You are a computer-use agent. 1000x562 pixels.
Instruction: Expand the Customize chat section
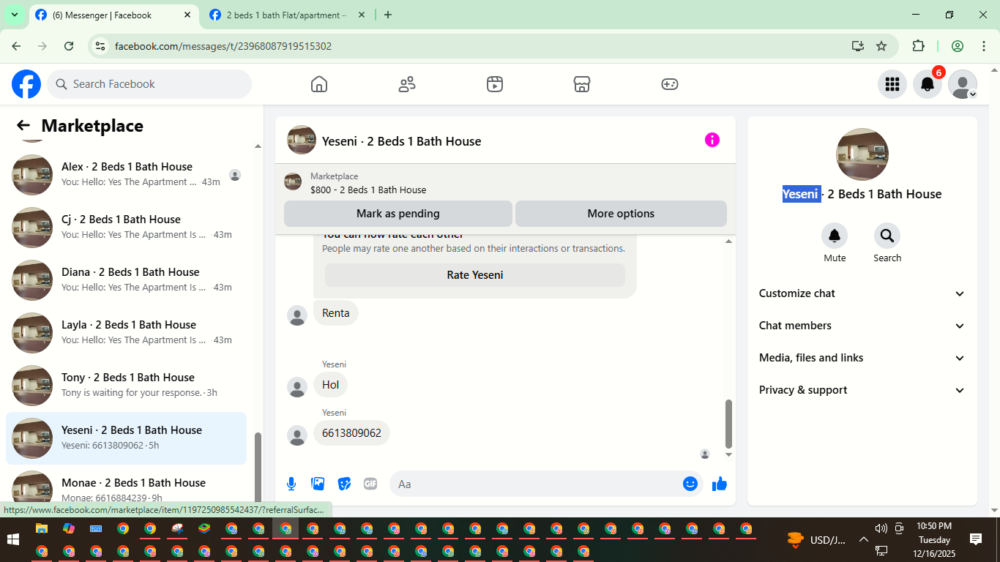862,293
